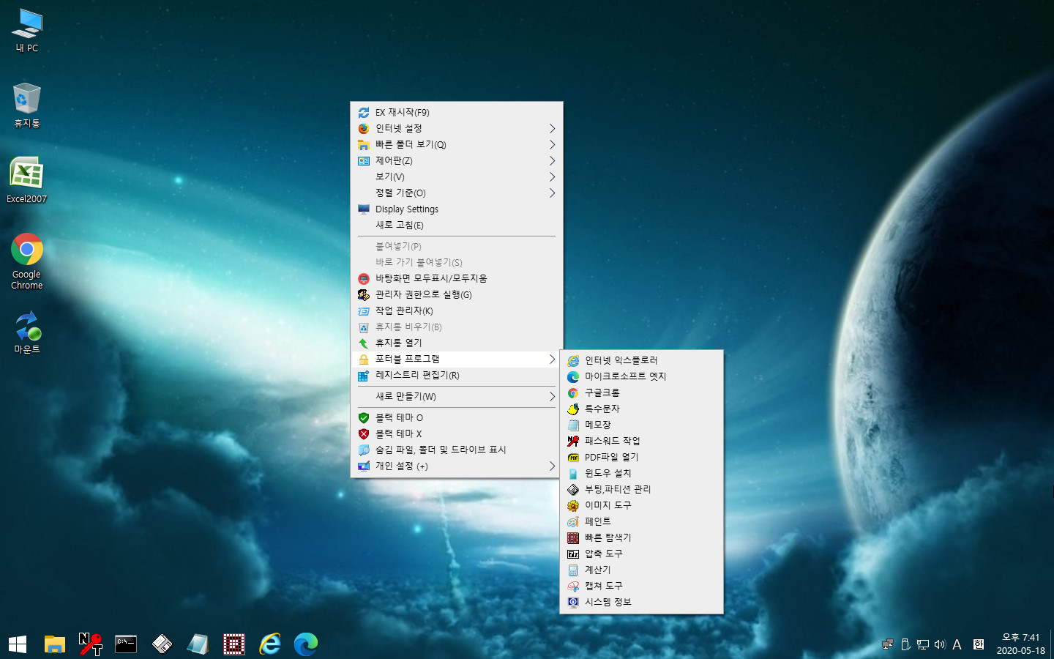Open 캡쳐 도구 in submenu

(641, 586)
